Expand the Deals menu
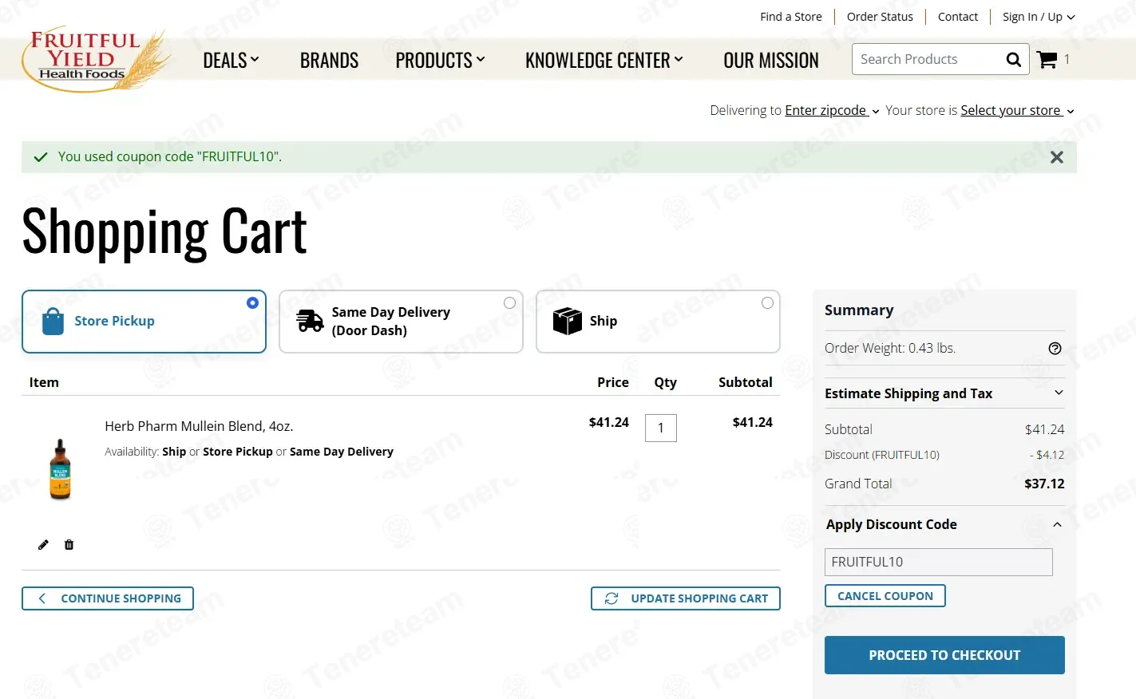1136x699 pixels. [x=232, y=60]
